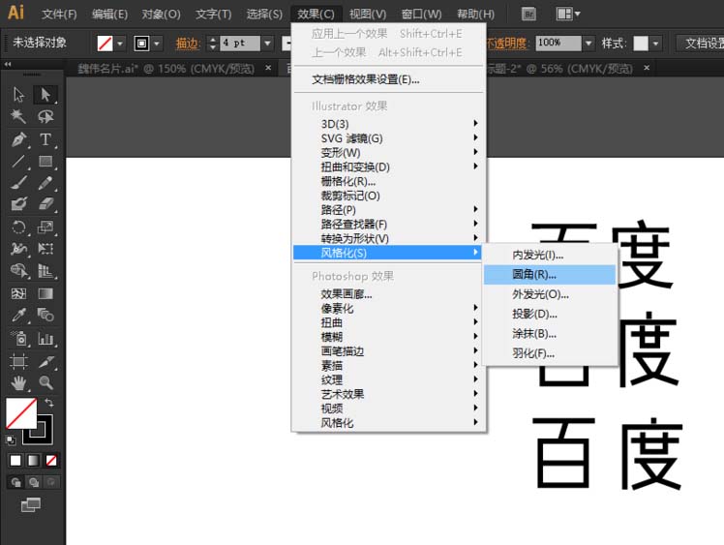This screenshot has height=545, width=724.
Task: Open stroke weight dropdown next to 4 pt
Action: (x=268, y=44)
